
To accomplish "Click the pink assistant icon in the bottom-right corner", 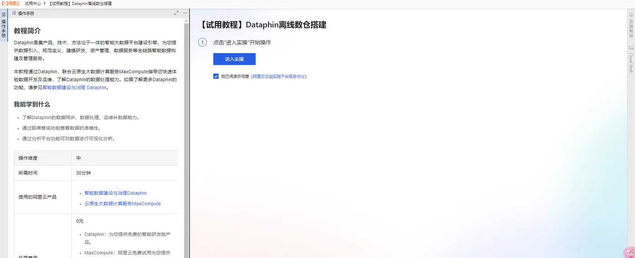I will [630, 253].
